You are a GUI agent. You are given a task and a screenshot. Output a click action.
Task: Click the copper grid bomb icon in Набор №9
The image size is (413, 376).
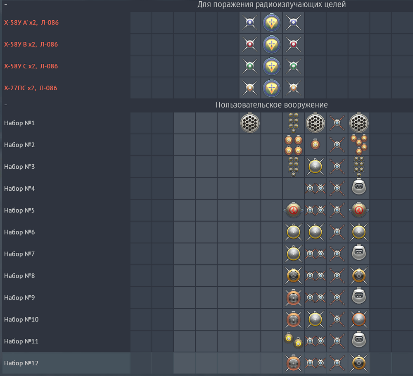(x=293, y=297)
